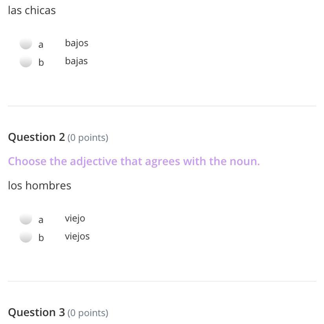The height and width of the screenshot is (324, 324).
Task: Click the noun phrase "los hombres"
Action: click(x=40, y=185)
